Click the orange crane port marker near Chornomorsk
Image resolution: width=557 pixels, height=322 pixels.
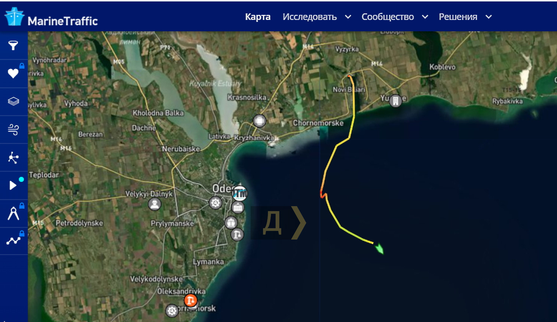(190, 300)
